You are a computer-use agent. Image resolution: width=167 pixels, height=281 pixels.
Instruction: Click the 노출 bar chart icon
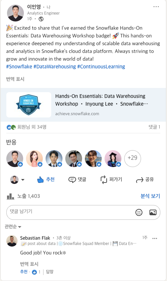coord(11,196)
